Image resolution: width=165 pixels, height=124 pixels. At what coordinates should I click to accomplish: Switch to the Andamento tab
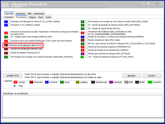point(39,14)
